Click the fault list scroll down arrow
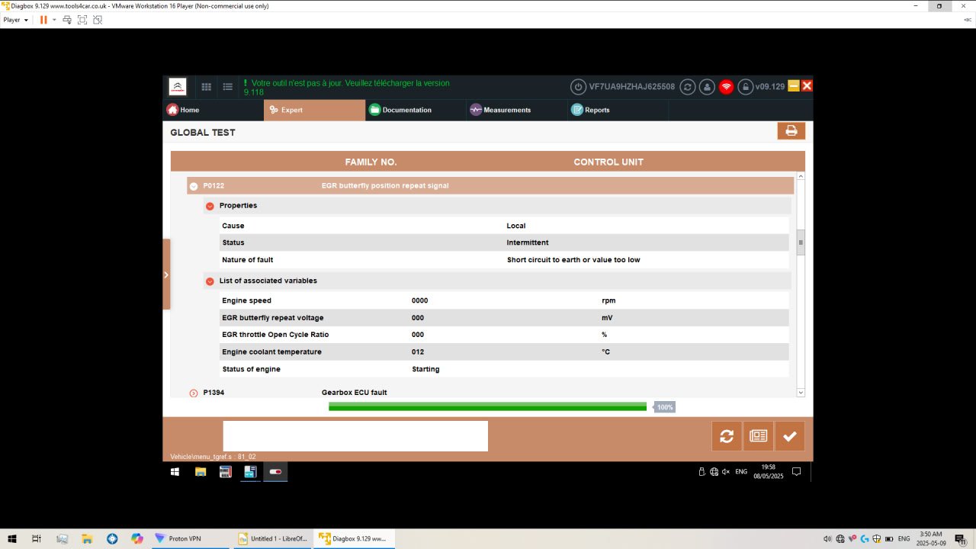The width and height of the screenshot is (976, 549). click(x=801, y=392)
